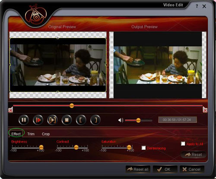Click the Output Preview video frame
The width and height of the screenshot is (216, 179).
point(158,65)
